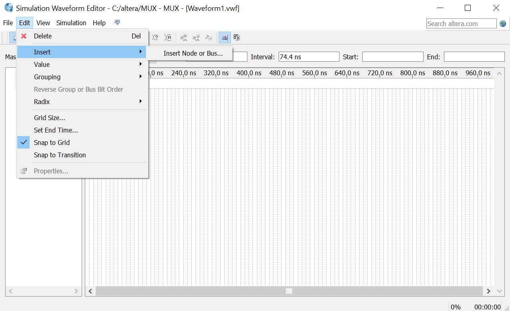This screenshot has height=311, width=510.
Task: Click the red X Delete icon in the menu
Action: point(24,36)
